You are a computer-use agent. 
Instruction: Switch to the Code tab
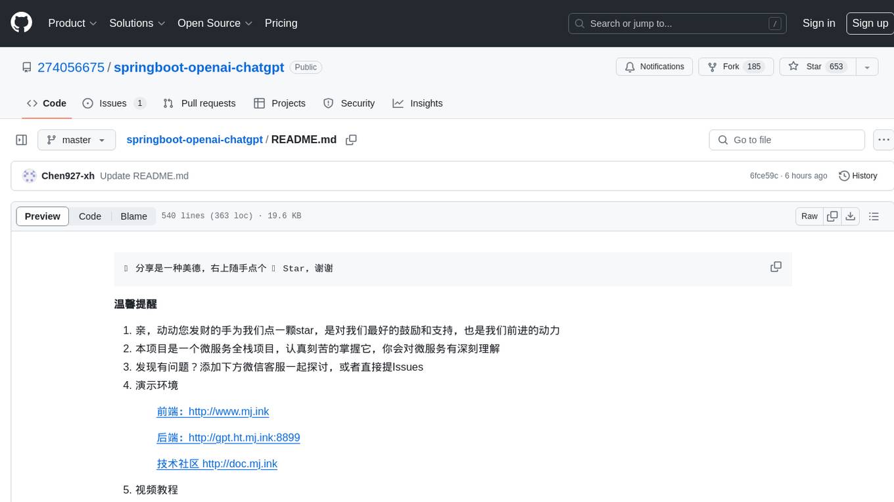[x=47, y=103]
